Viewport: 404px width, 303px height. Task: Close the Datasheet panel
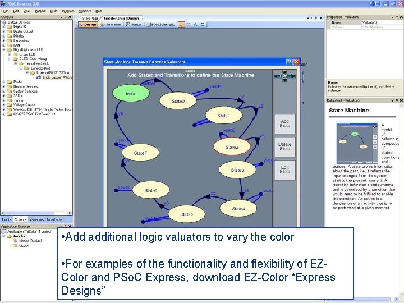tap(401, 100)
